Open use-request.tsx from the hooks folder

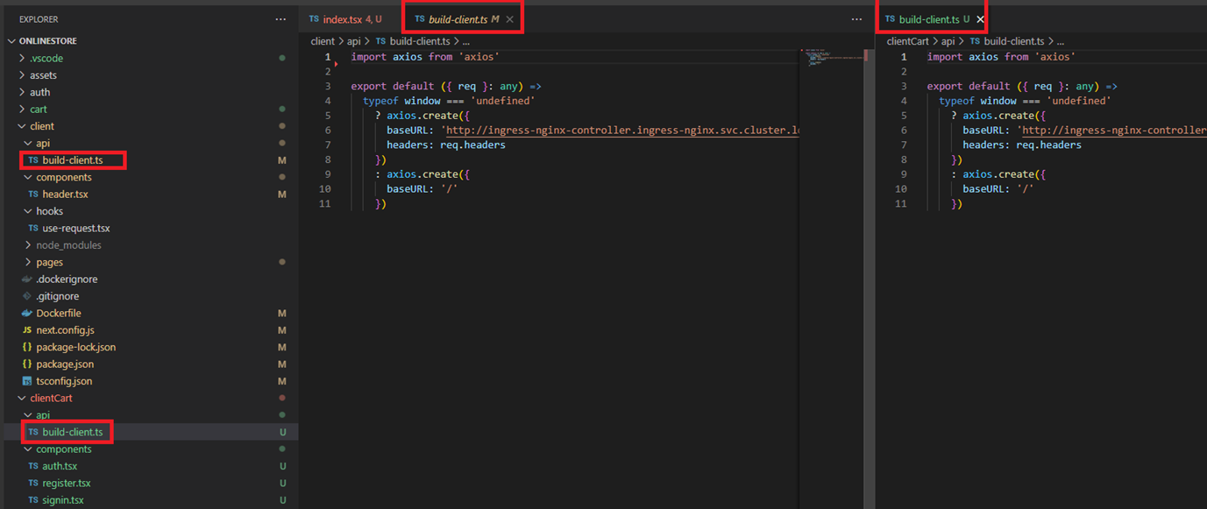[75, 229]
